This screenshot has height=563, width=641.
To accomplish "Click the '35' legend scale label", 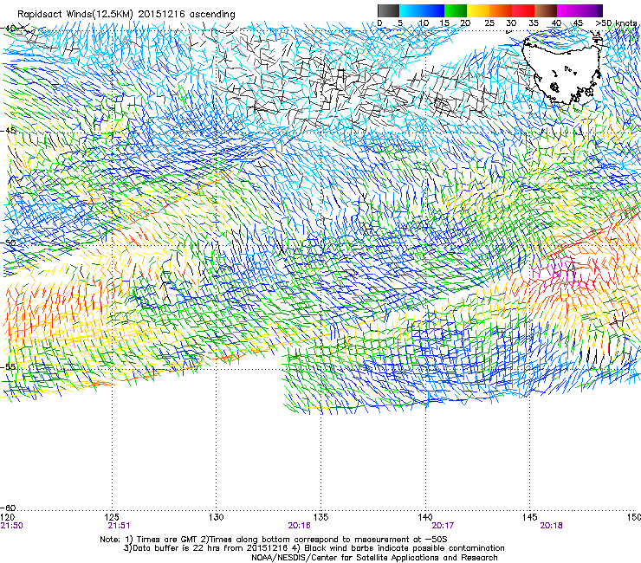I will [534, 23].
